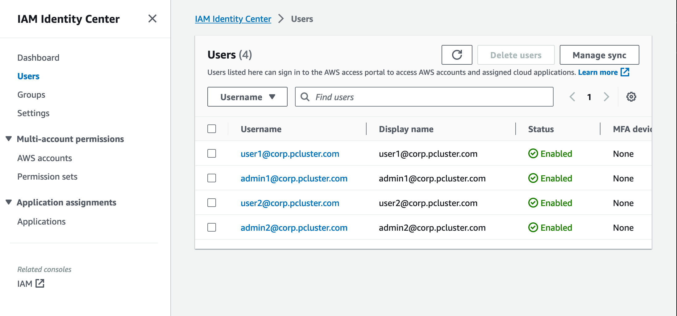This screenshot has width=677, height=316.
Task: Collapse the Multi-account permissions section
Action: [9, 139]
